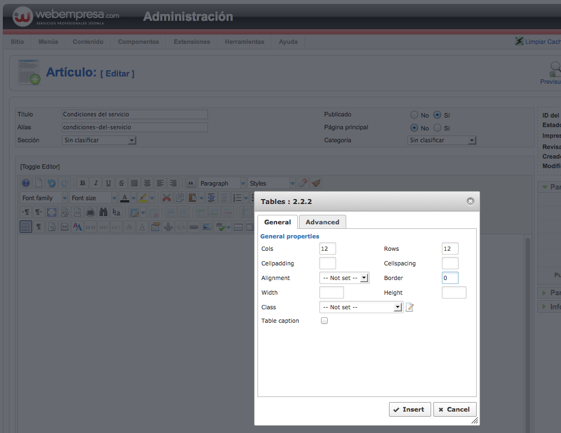Screen dimensions: 561x433
Task: Open the Contenido menu
Action: pos(88,42)
